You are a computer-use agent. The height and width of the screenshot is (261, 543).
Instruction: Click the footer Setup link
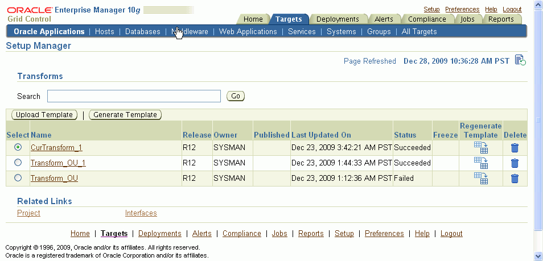point(344,233)
